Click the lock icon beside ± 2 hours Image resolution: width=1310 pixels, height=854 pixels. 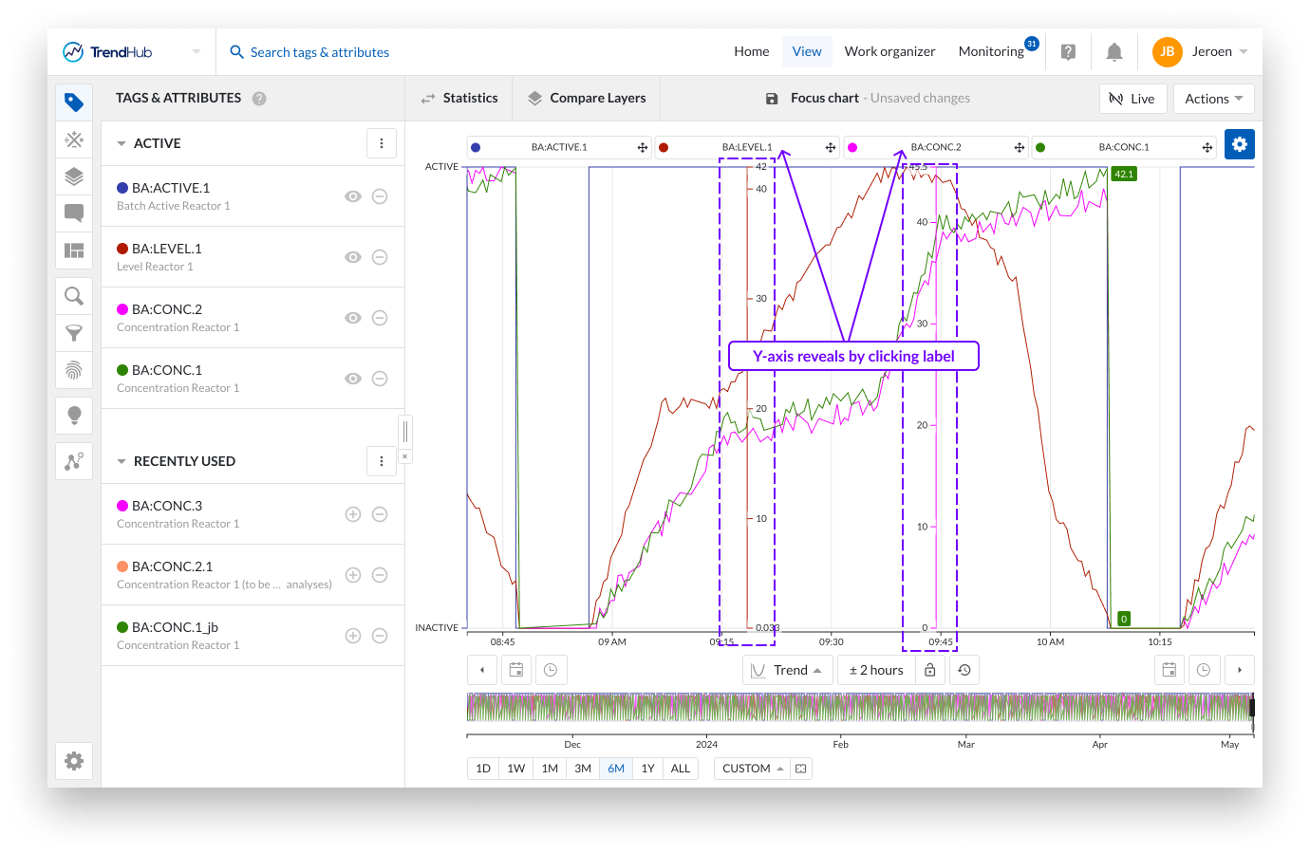[x=930, y=670]
